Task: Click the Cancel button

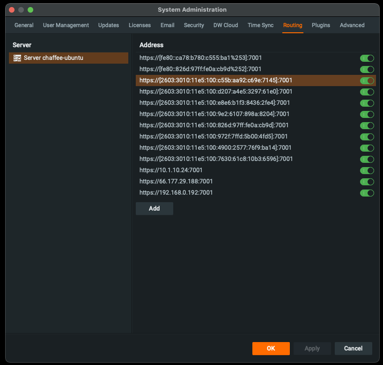Action: point(353,348)
